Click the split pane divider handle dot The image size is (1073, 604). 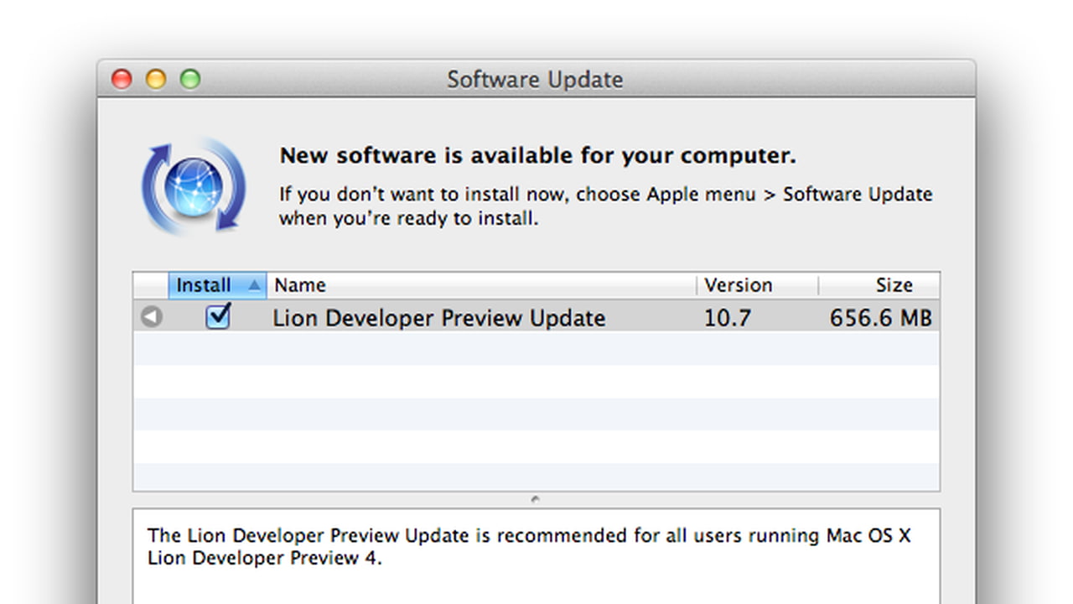click(536, 499)
